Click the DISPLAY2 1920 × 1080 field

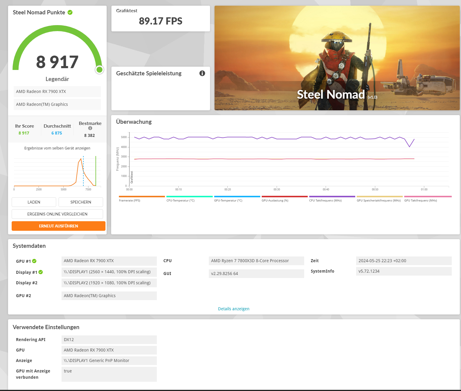point(109,283)
